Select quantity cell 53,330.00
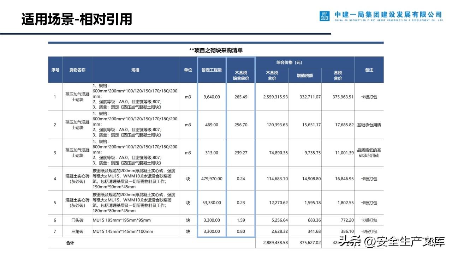 coord(212,202)
